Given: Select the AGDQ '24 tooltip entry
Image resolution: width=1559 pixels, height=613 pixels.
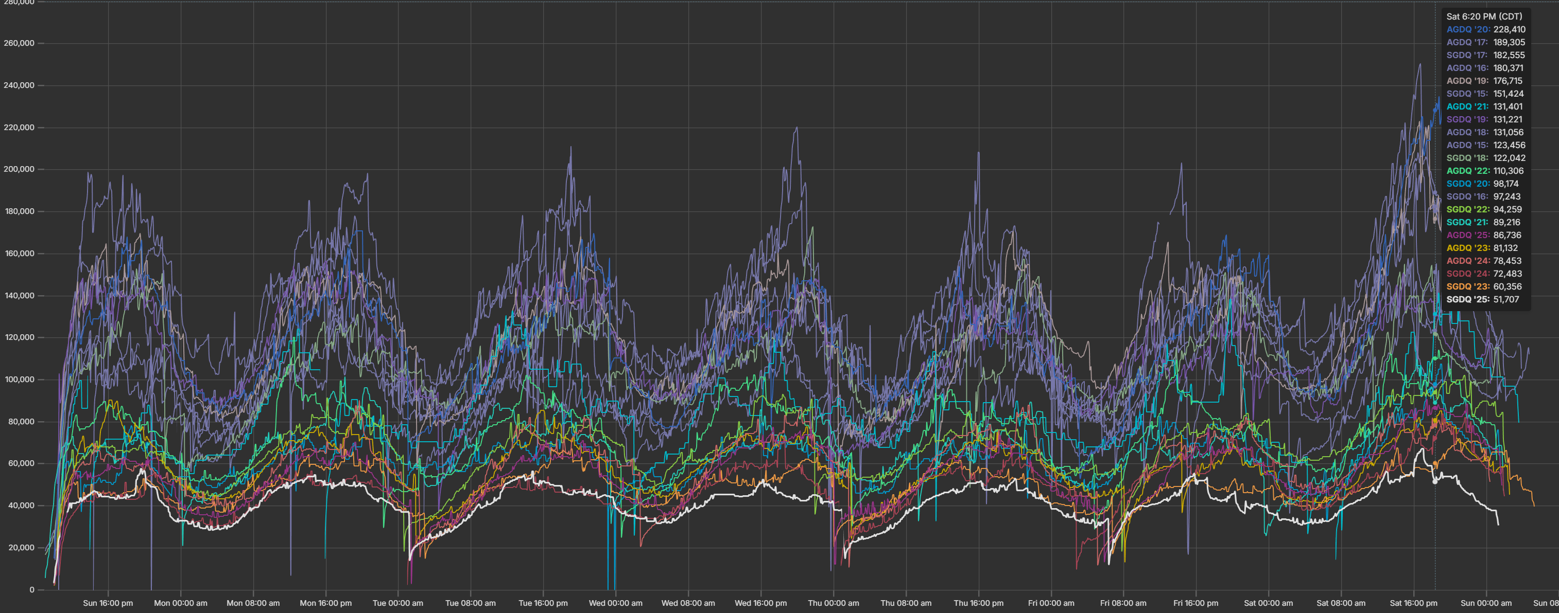Looking at the screenshot, I should 1484,261.
